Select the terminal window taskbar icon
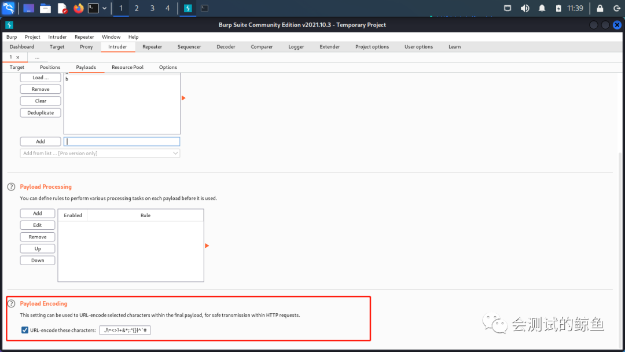Image resolution: width=625 pixels, height=352 pixels. pos(204,8)
